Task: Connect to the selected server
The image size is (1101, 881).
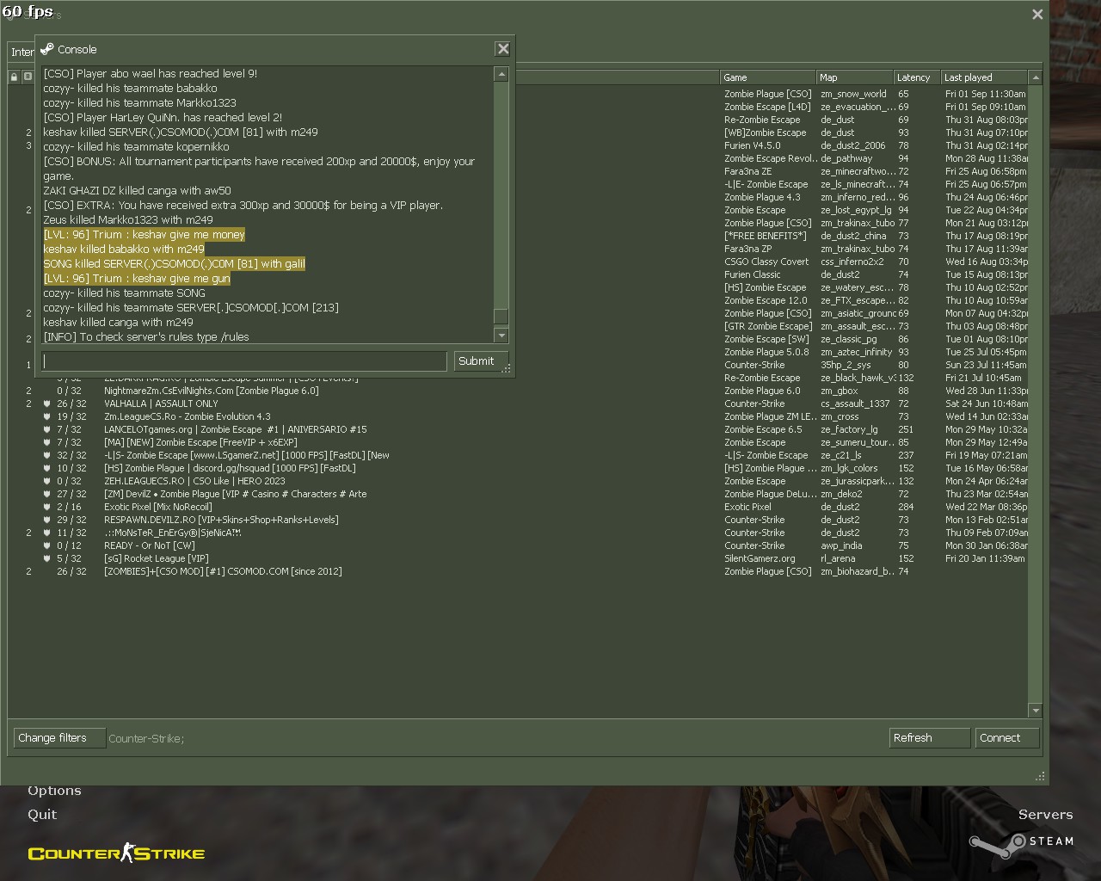Action: pyautogui.click(x=1007, y=738)
